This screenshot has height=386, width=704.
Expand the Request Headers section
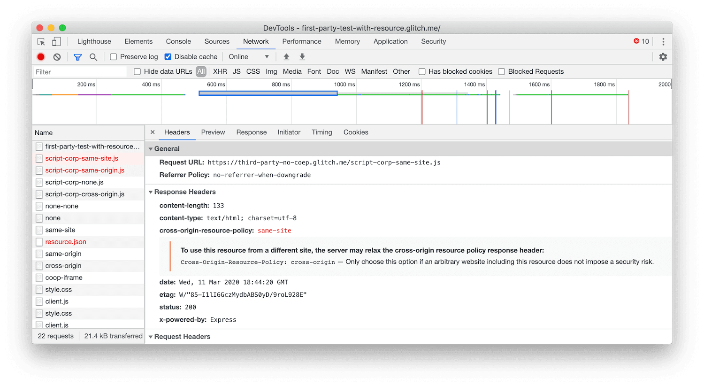point(151,336)
